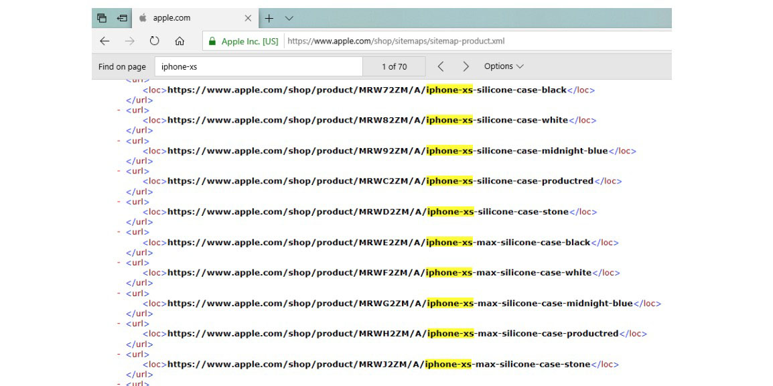Click the MRWG2ZM max-silicone-case-midnight-blue URL
Screen dimensions: 773x386
click(x=401, y=304)
